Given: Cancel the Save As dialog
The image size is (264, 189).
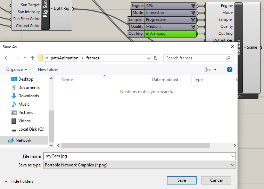Looking at the screenshot, I should [216, 180].
